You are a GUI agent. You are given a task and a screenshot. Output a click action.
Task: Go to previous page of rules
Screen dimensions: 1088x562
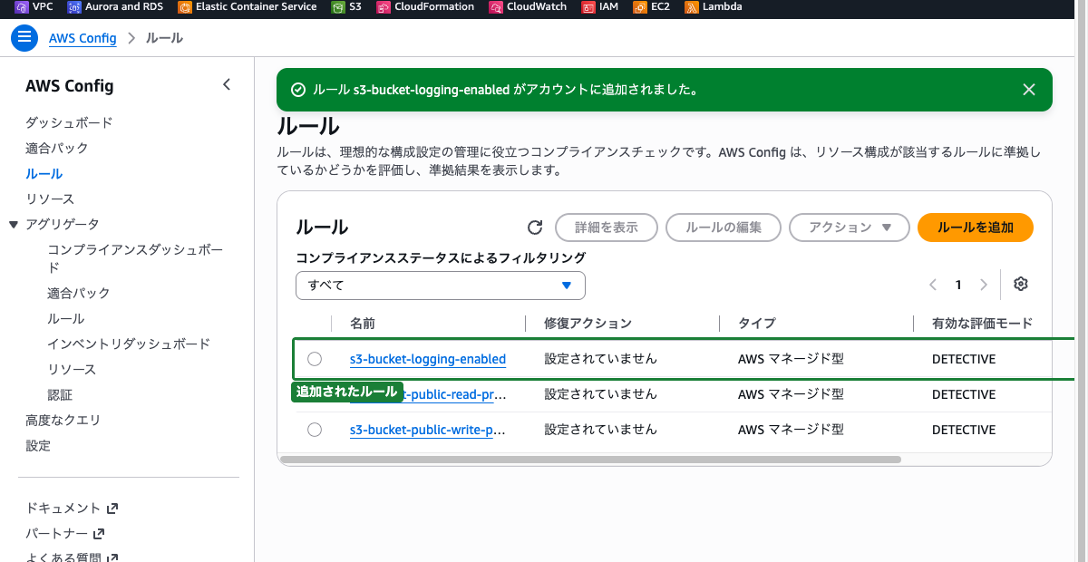tap(933, 285)
